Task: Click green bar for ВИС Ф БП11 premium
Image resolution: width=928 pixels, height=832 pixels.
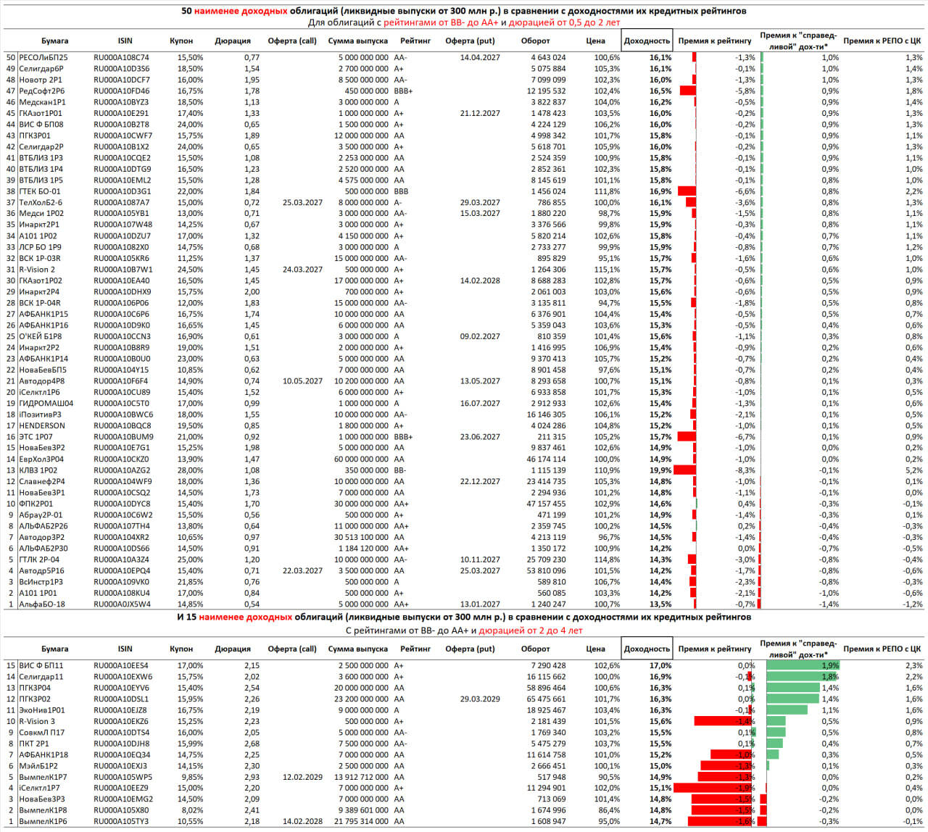Action: coord(803,665)
